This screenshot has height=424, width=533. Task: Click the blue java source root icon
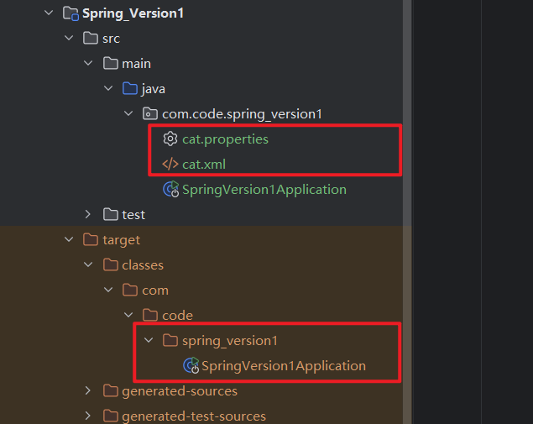point(130,88)
